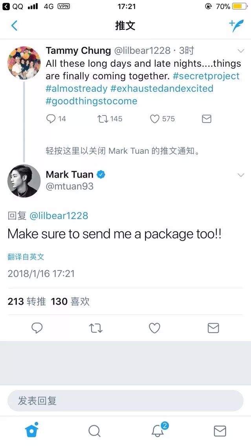Retweet Mark Tuan's package tweet
251x446 pixels.
tap(96, 329)
